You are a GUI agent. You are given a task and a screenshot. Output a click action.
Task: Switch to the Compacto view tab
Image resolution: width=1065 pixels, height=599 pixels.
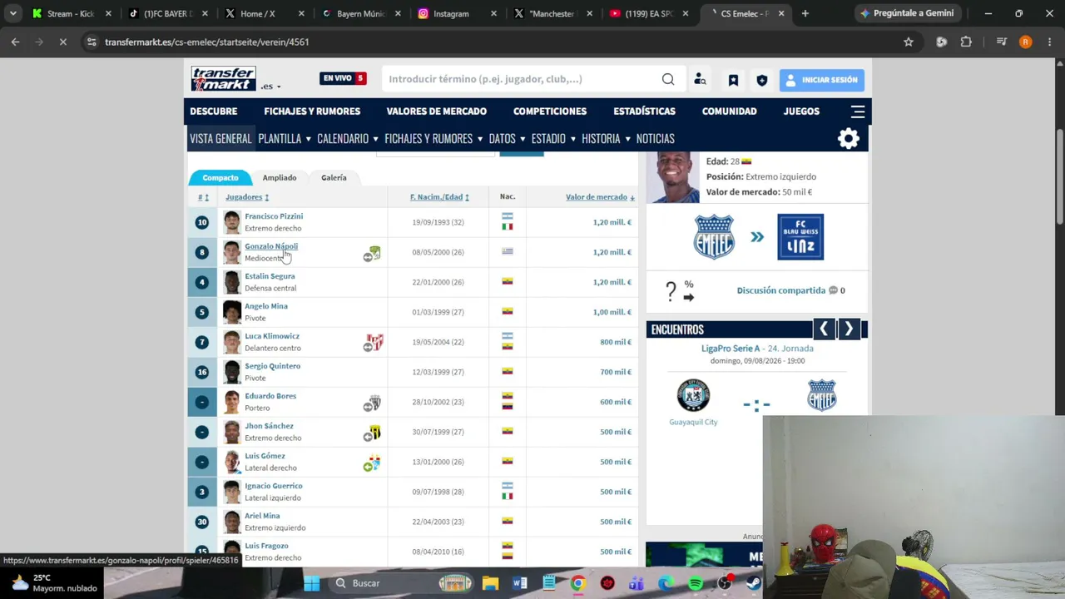click(220, 178)
